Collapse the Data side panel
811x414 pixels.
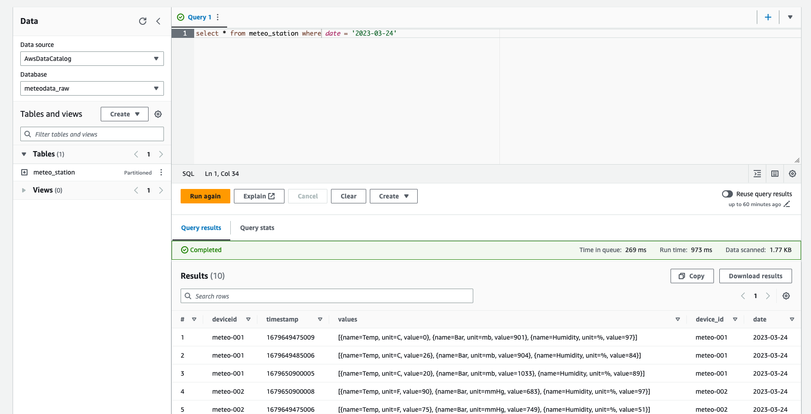coord(158,21)
